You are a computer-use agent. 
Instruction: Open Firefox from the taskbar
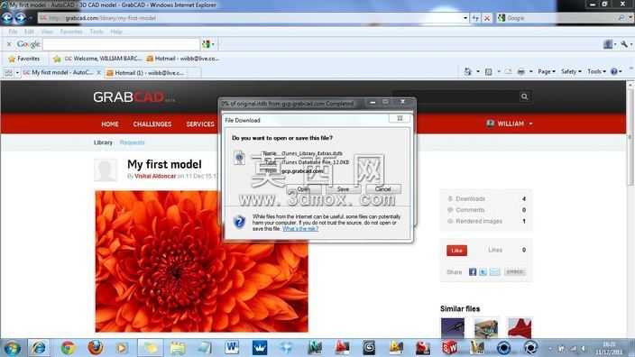[96, 348]
